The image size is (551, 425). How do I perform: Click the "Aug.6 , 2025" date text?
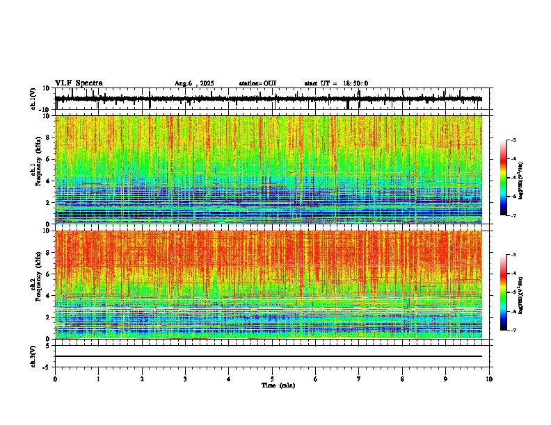tap(194, 83)
